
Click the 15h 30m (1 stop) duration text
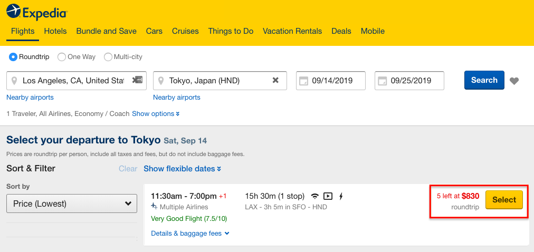(x=274, y=196)
